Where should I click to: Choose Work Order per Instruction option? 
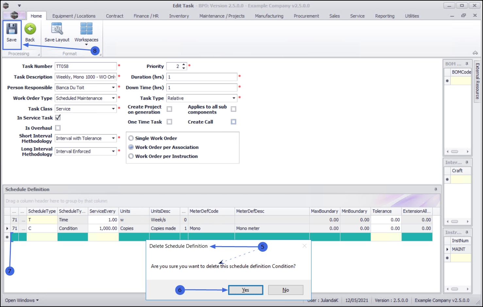tap(131, 156)
